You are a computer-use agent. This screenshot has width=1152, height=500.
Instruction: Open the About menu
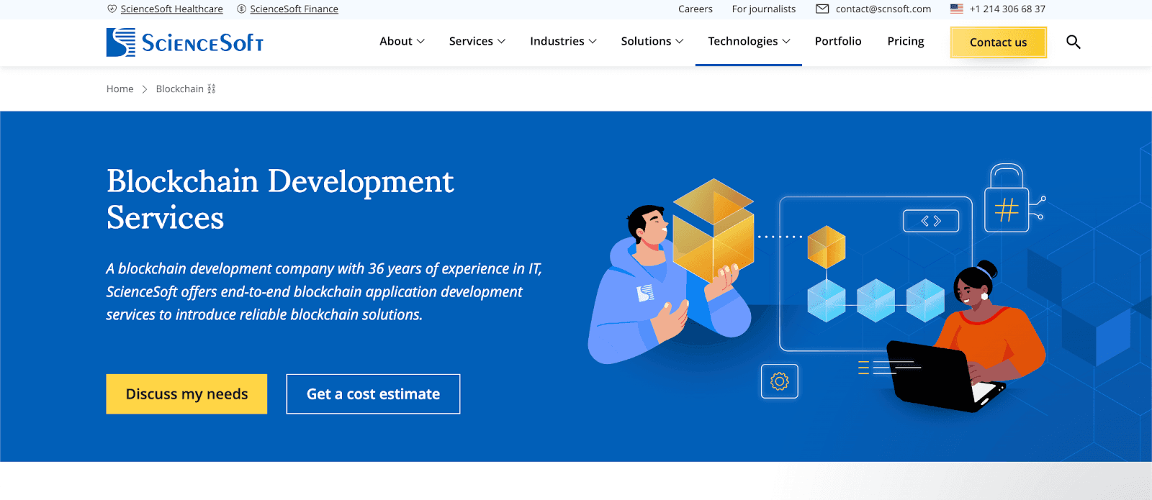pyautogui.click(x=402, y=41)
